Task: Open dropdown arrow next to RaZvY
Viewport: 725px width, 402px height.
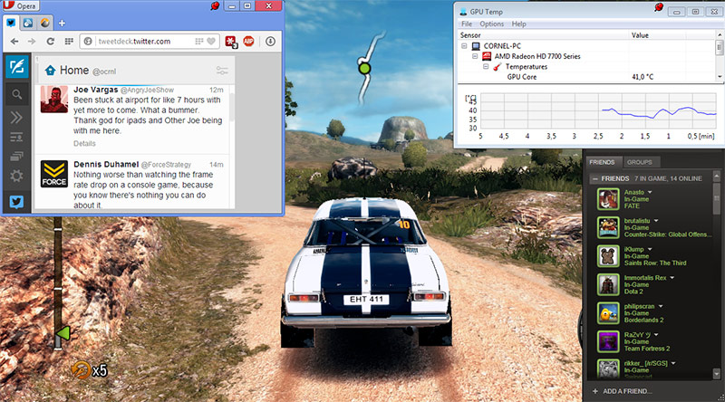Action: 656,334
